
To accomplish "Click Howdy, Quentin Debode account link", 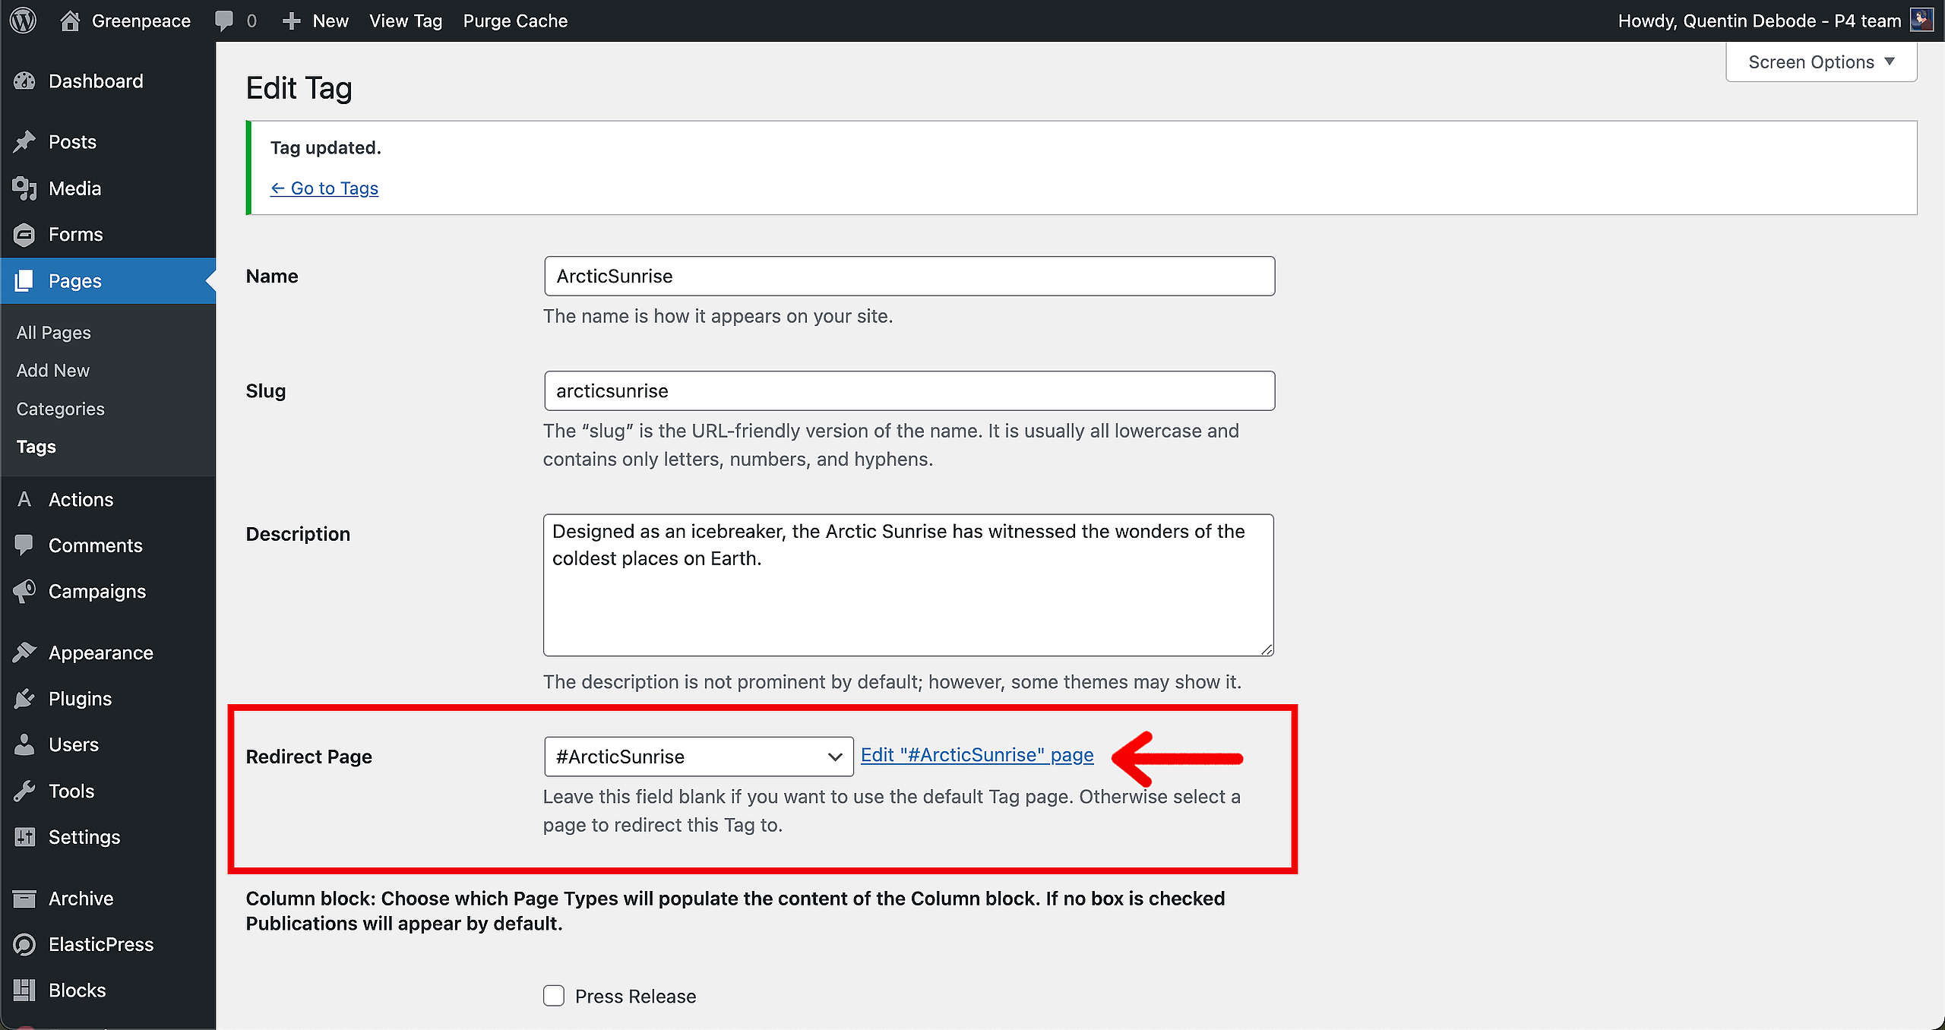I will [1760, 21].
